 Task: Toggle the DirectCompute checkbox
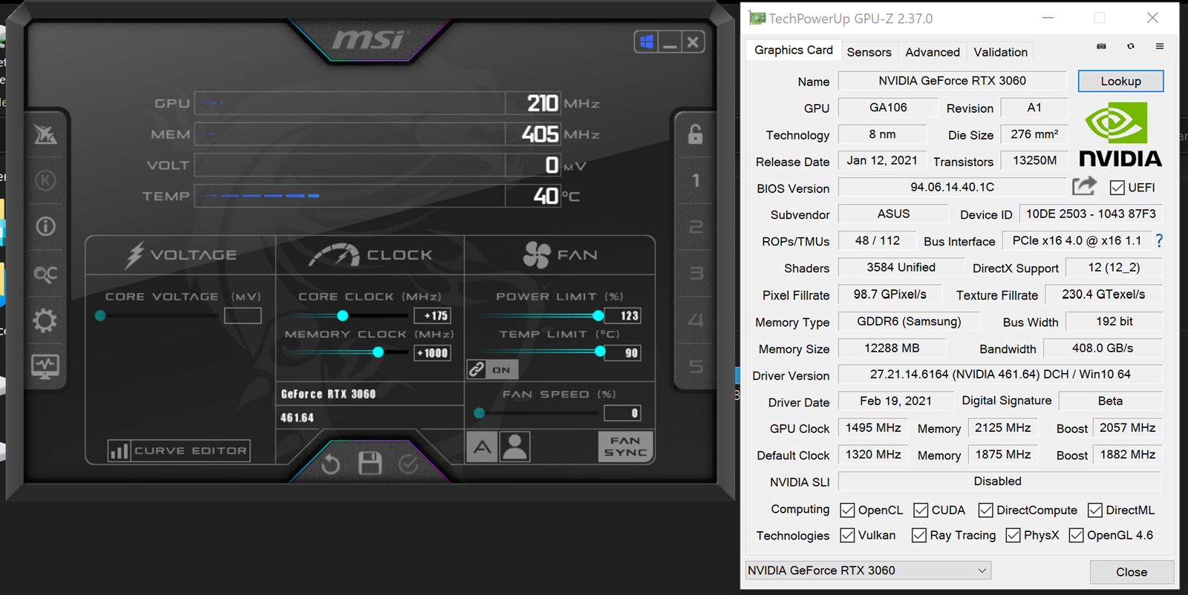coord(985,510)
